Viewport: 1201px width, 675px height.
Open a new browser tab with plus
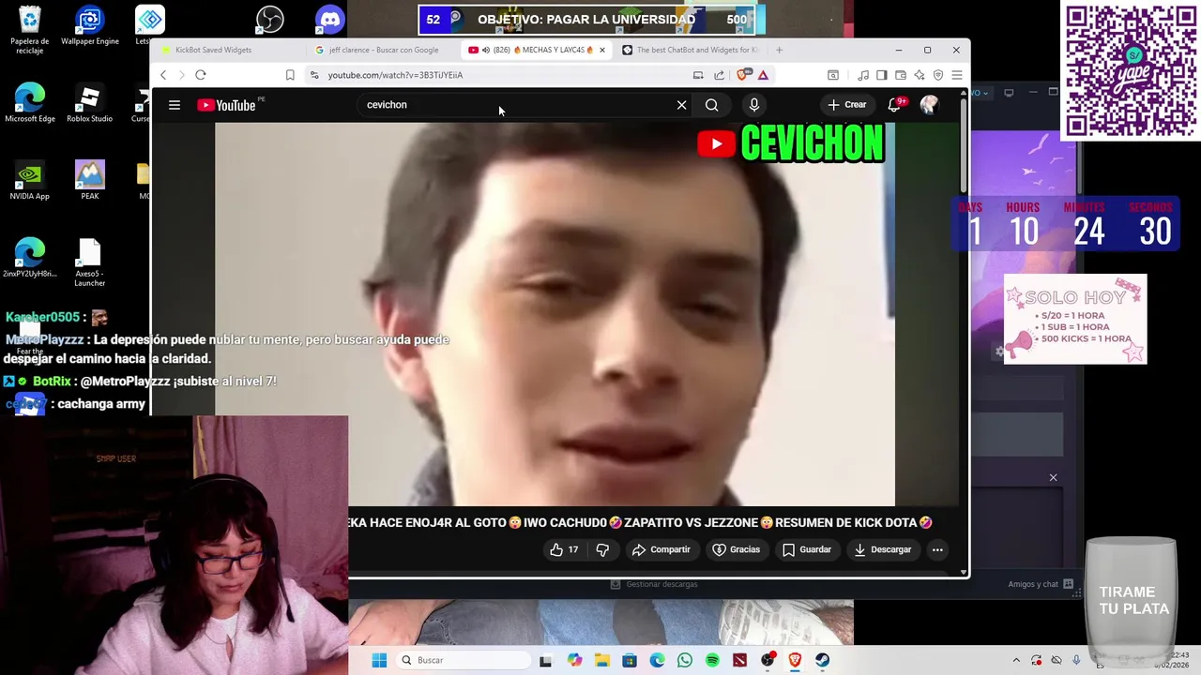coord(779,50)
